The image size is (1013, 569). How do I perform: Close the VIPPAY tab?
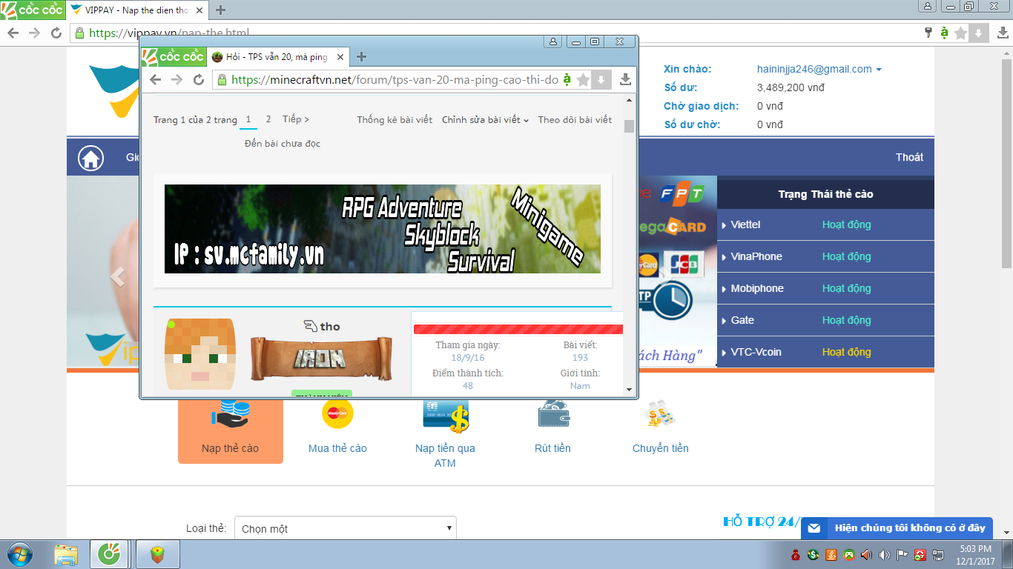200,10
